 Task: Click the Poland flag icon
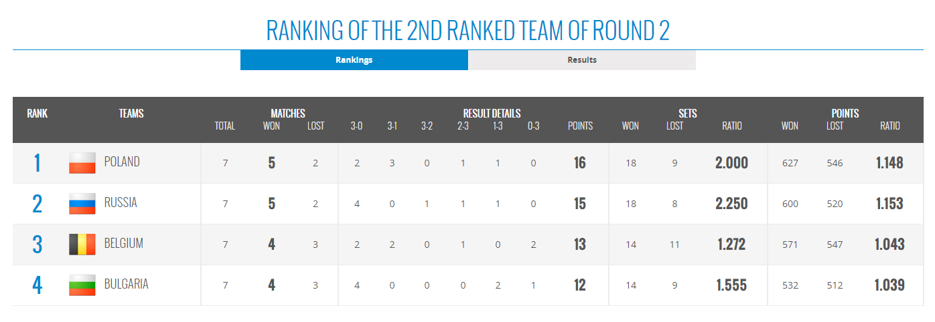pos(82,162)
